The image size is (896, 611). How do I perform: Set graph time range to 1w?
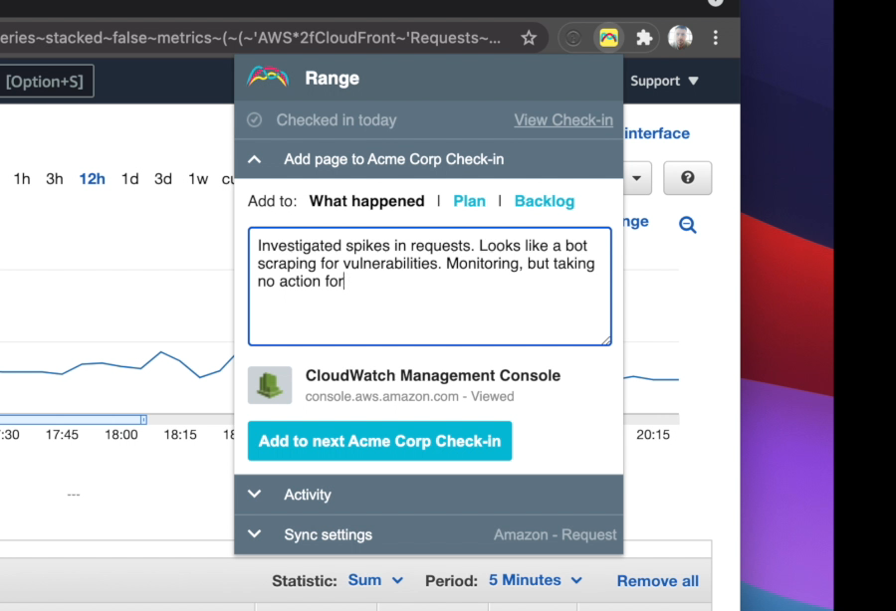pyautogui.click(x=198, y=179)
